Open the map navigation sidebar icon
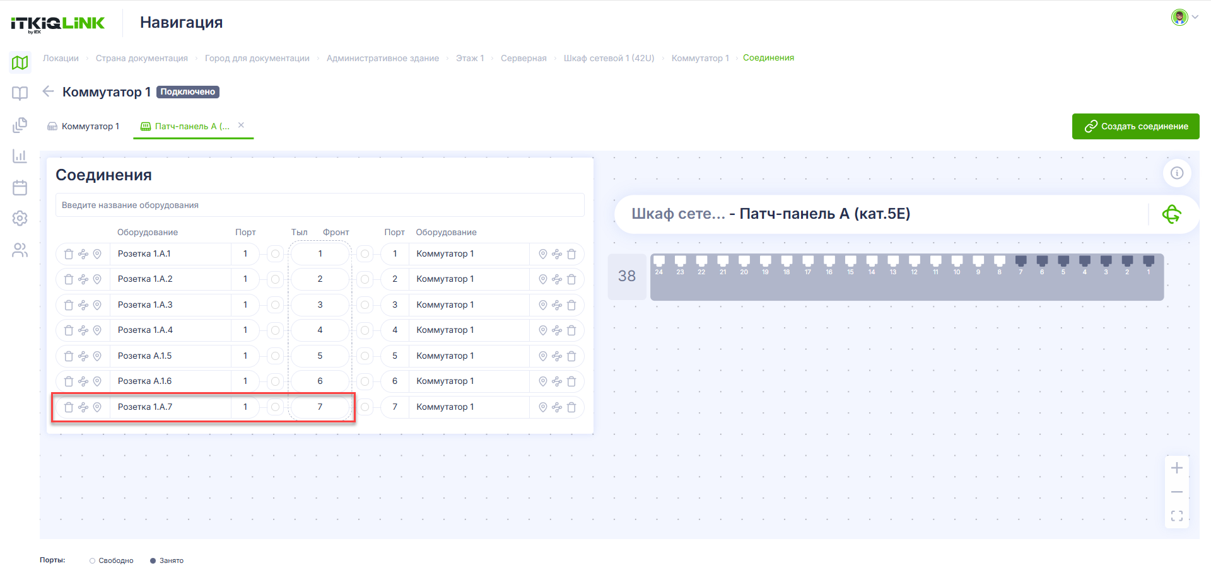 [x=20, y=62]
